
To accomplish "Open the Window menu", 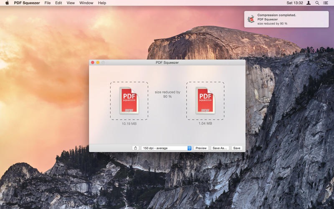I will [86, 3].
